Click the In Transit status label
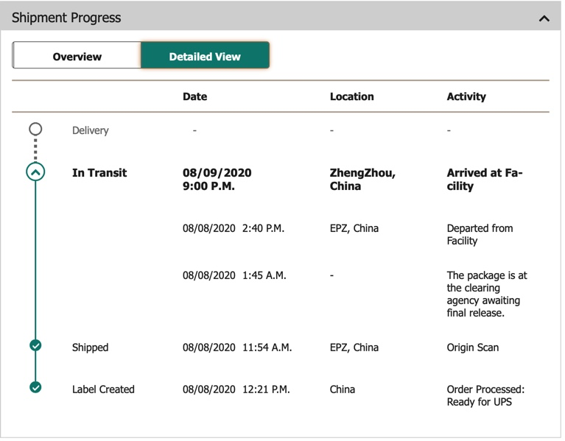This screenshot has height=441, width=565. coord(99,173)
